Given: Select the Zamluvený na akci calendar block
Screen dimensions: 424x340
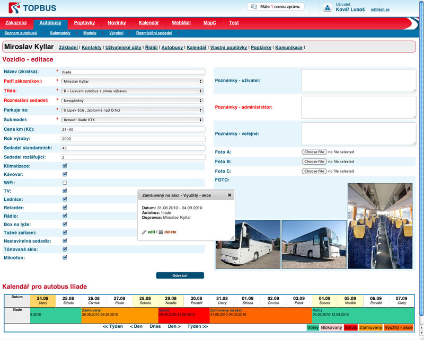Looking at the screenshot, I should [x=261, y=315].
